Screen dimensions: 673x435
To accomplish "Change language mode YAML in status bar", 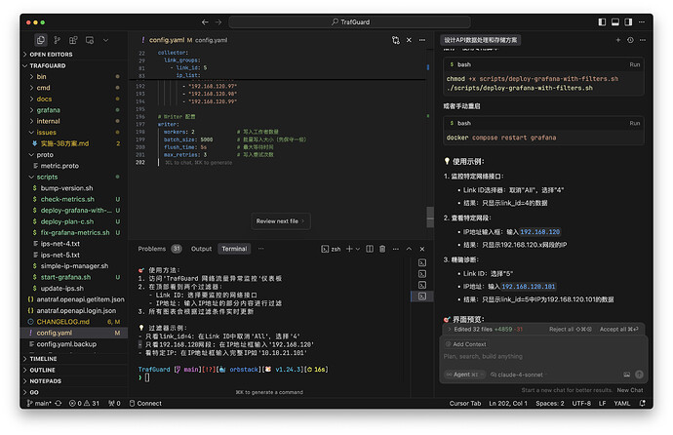I will click(x=622, y=403).
